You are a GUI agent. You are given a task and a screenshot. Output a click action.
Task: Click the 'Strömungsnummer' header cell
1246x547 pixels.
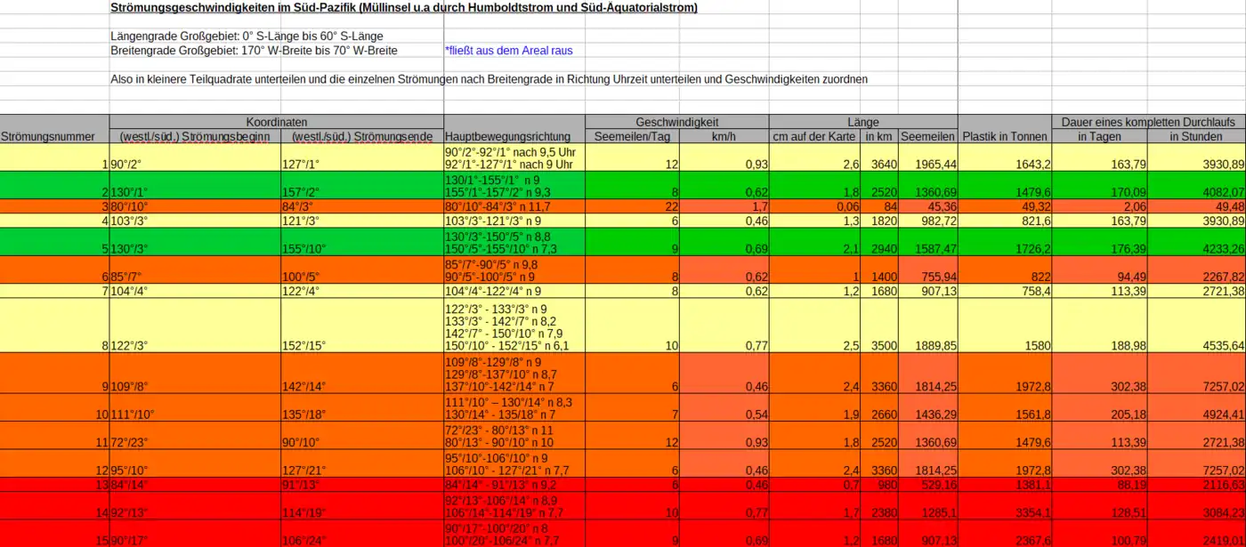(49, 136)
